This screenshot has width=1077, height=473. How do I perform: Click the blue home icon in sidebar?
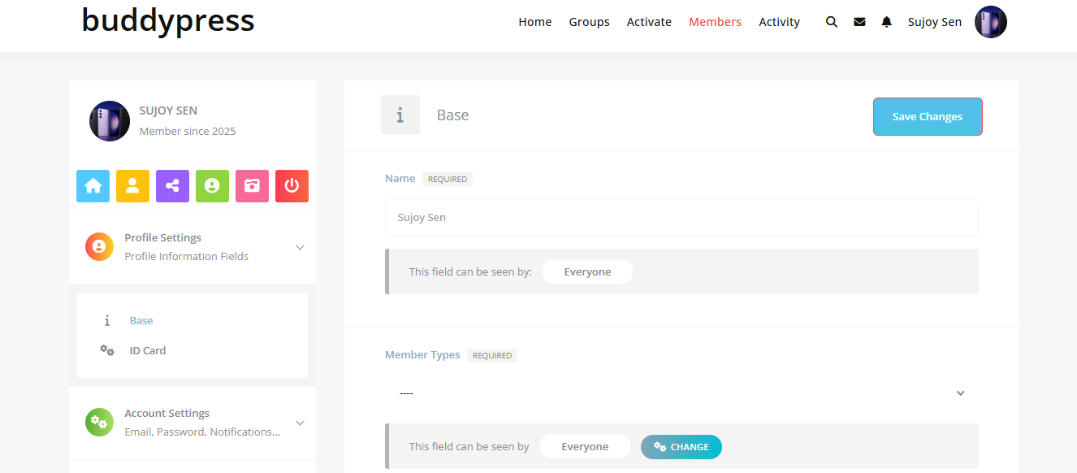93,186
